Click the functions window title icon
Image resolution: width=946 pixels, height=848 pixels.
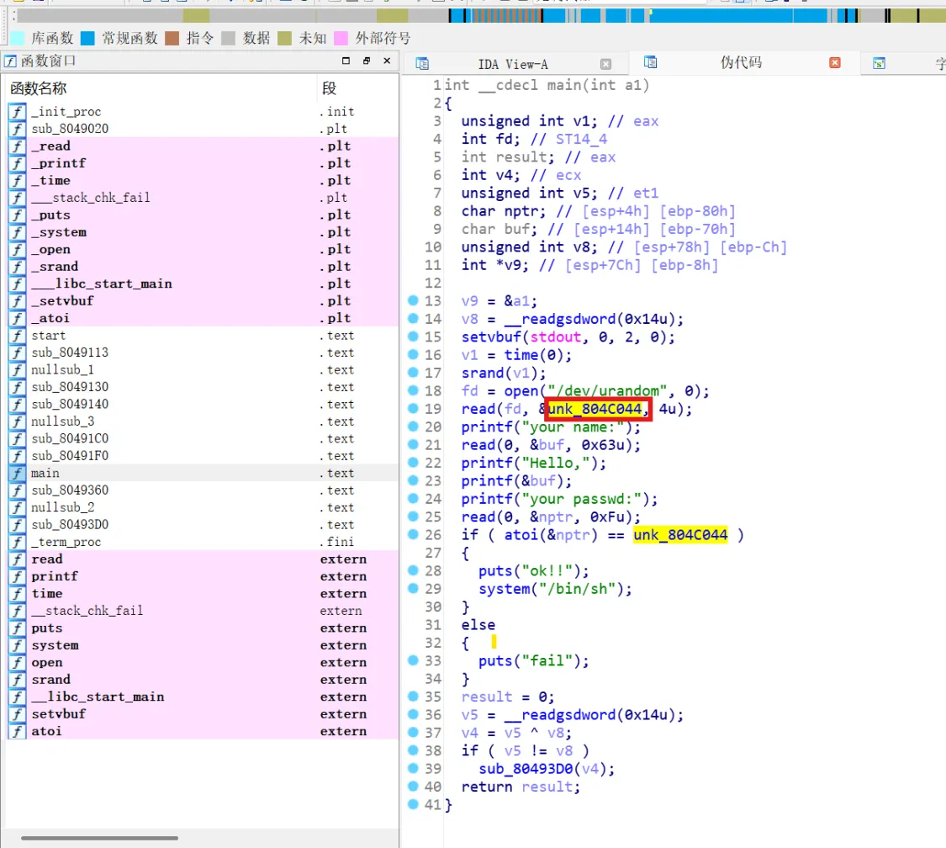point(10,61)
